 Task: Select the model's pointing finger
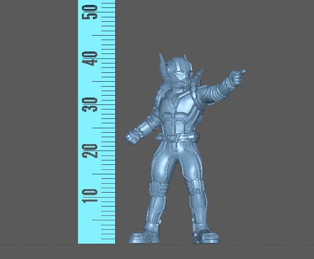[x=241, y=73]
